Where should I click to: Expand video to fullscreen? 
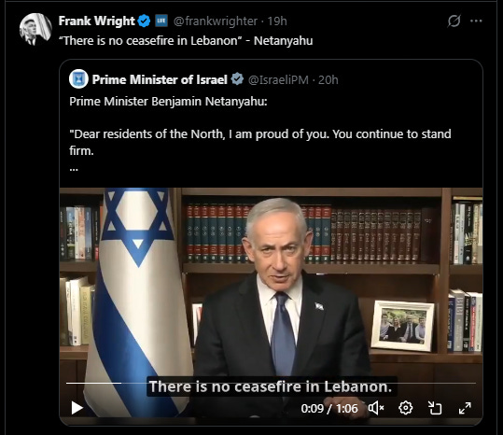point(465,408)
